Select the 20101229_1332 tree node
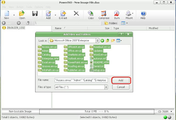The height and width of the screenshot is (120, 176). tap(16, 28)
